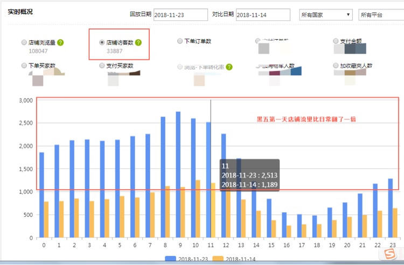Toggle the orange 2018-11-14 legend swatch

pos(218,259)
